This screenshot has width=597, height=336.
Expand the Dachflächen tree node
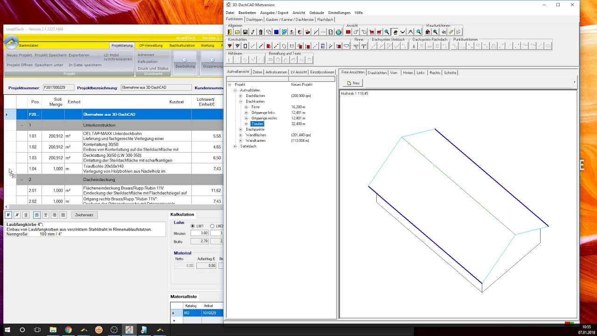tap(241, 96)
